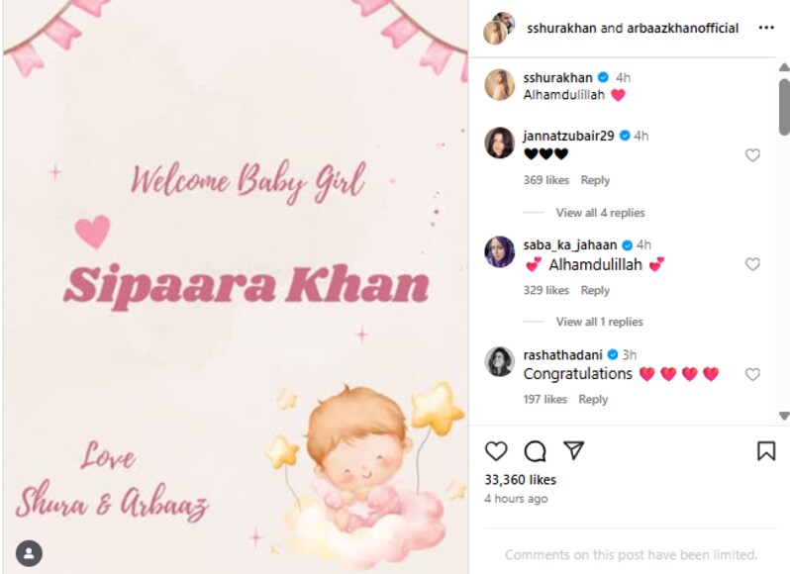790x574 pixels.
Task: Share the post via paper plane icon
Action: [573, 450]
